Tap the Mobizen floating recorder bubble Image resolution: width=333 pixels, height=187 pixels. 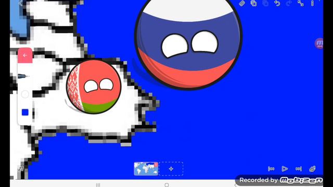tap(319, 44)
